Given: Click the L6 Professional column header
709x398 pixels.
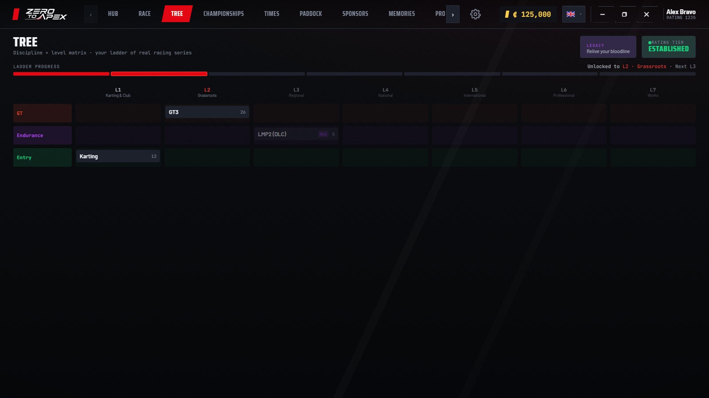Looking at the screenshot, I should tap(564, 92).
